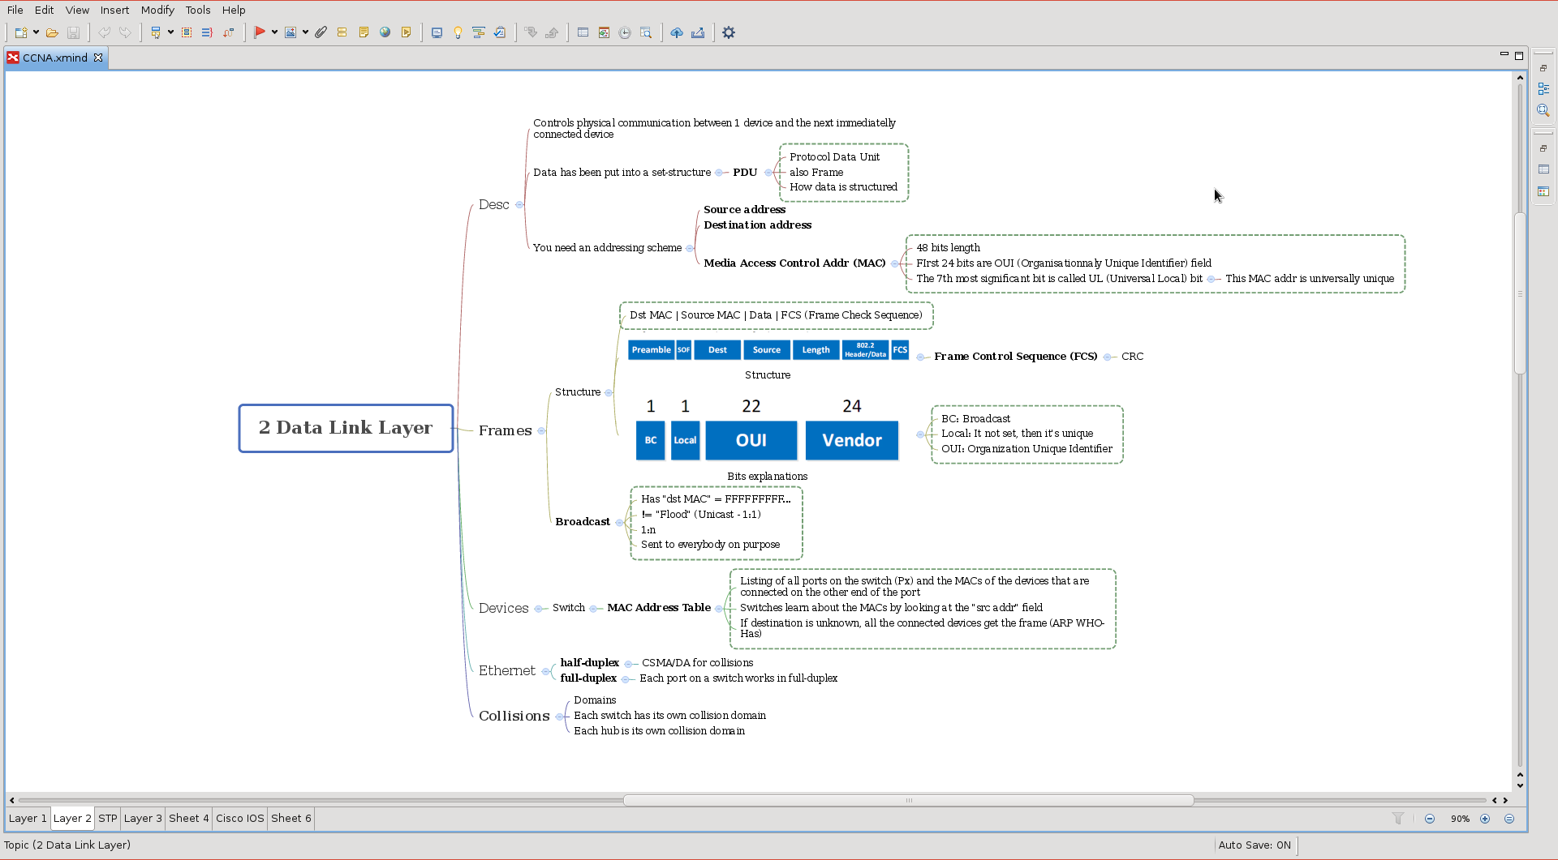The width and height of the screenshot is (1558, 860).
Task: Add a label via the yellow tag icon
Action: [x=342, y=32]
